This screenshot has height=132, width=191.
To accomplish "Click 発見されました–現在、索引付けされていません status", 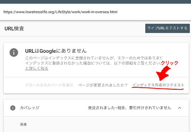I will (129, 108).
